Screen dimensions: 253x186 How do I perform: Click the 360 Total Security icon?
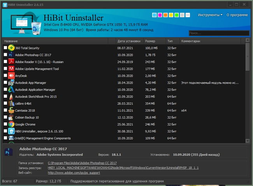point(11,48)
